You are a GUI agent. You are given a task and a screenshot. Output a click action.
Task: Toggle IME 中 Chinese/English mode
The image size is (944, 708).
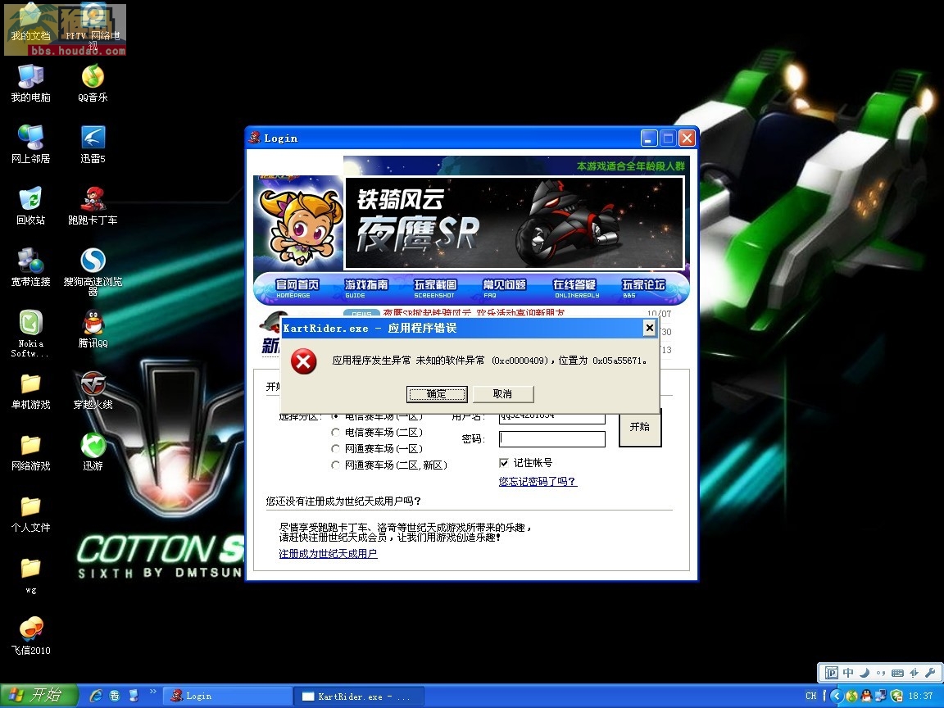click(848, 673)
